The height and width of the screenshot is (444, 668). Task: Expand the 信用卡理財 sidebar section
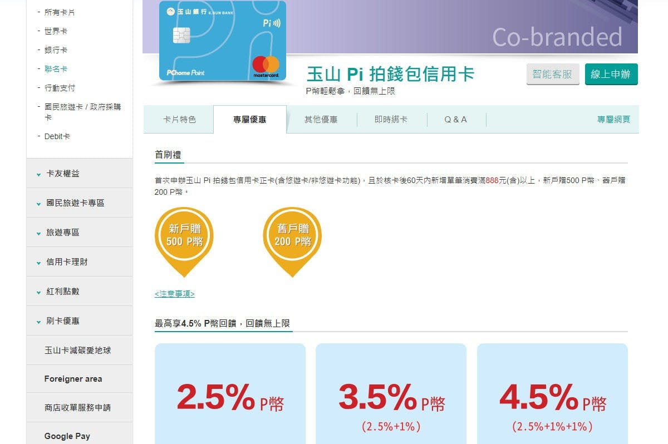[x=80, y=262]
